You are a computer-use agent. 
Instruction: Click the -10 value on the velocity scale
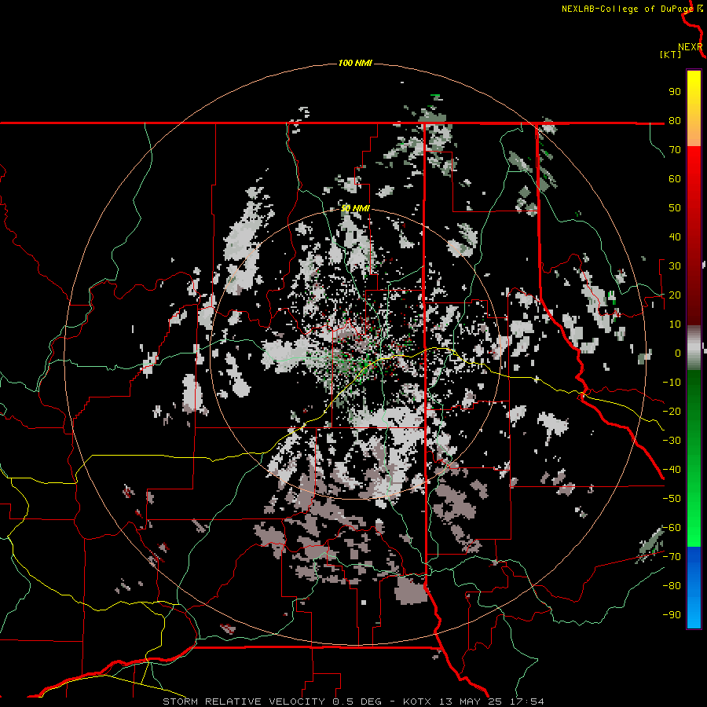[x=672, y=383]
